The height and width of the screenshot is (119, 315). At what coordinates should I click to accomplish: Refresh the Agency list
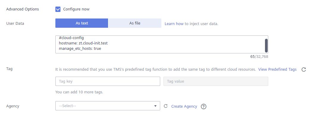pyautogui.click(x=166, y=106)
